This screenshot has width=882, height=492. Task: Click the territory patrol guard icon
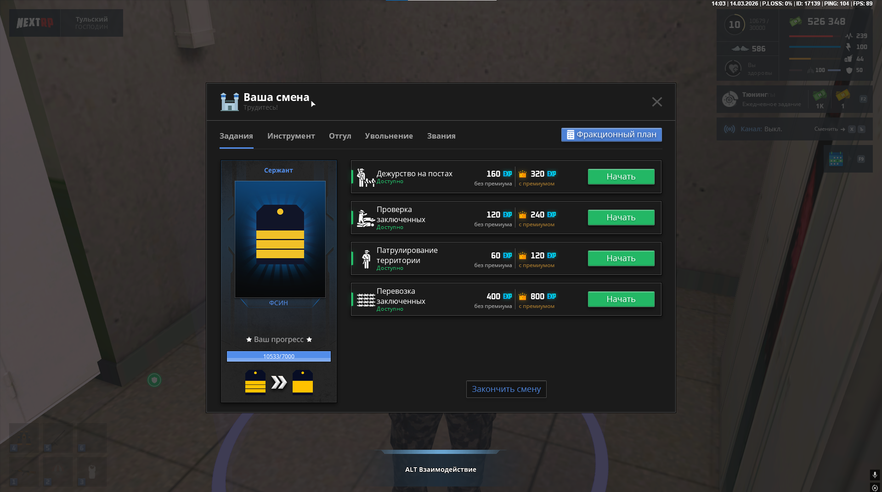(x=366, y=259)
